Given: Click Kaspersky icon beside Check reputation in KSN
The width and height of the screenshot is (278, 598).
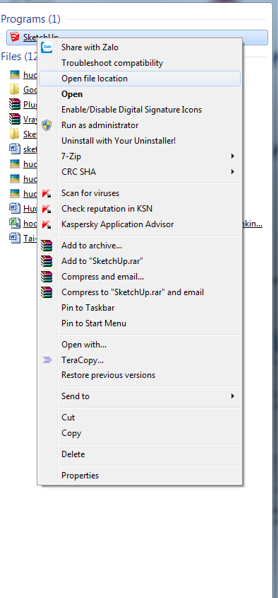Looking at the screenshot, I should coord(47,209).
